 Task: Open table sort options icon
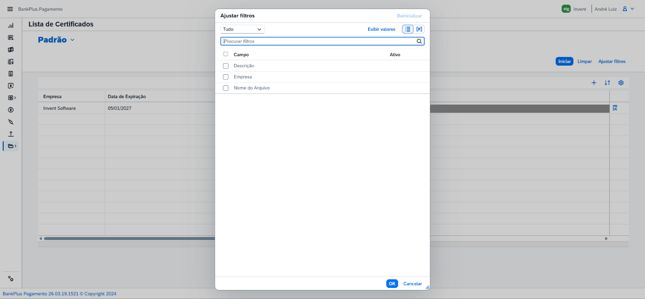[607, 83]
